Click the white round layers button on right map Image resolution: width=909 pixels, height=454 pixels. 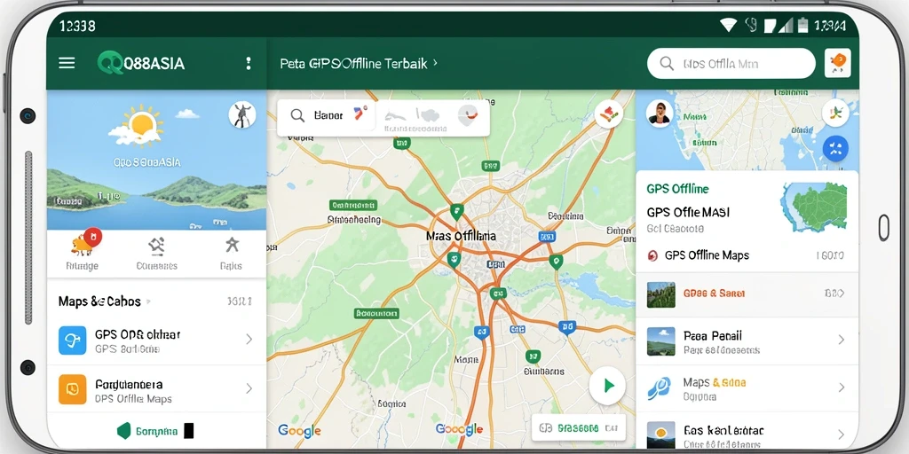click(835, 113)
